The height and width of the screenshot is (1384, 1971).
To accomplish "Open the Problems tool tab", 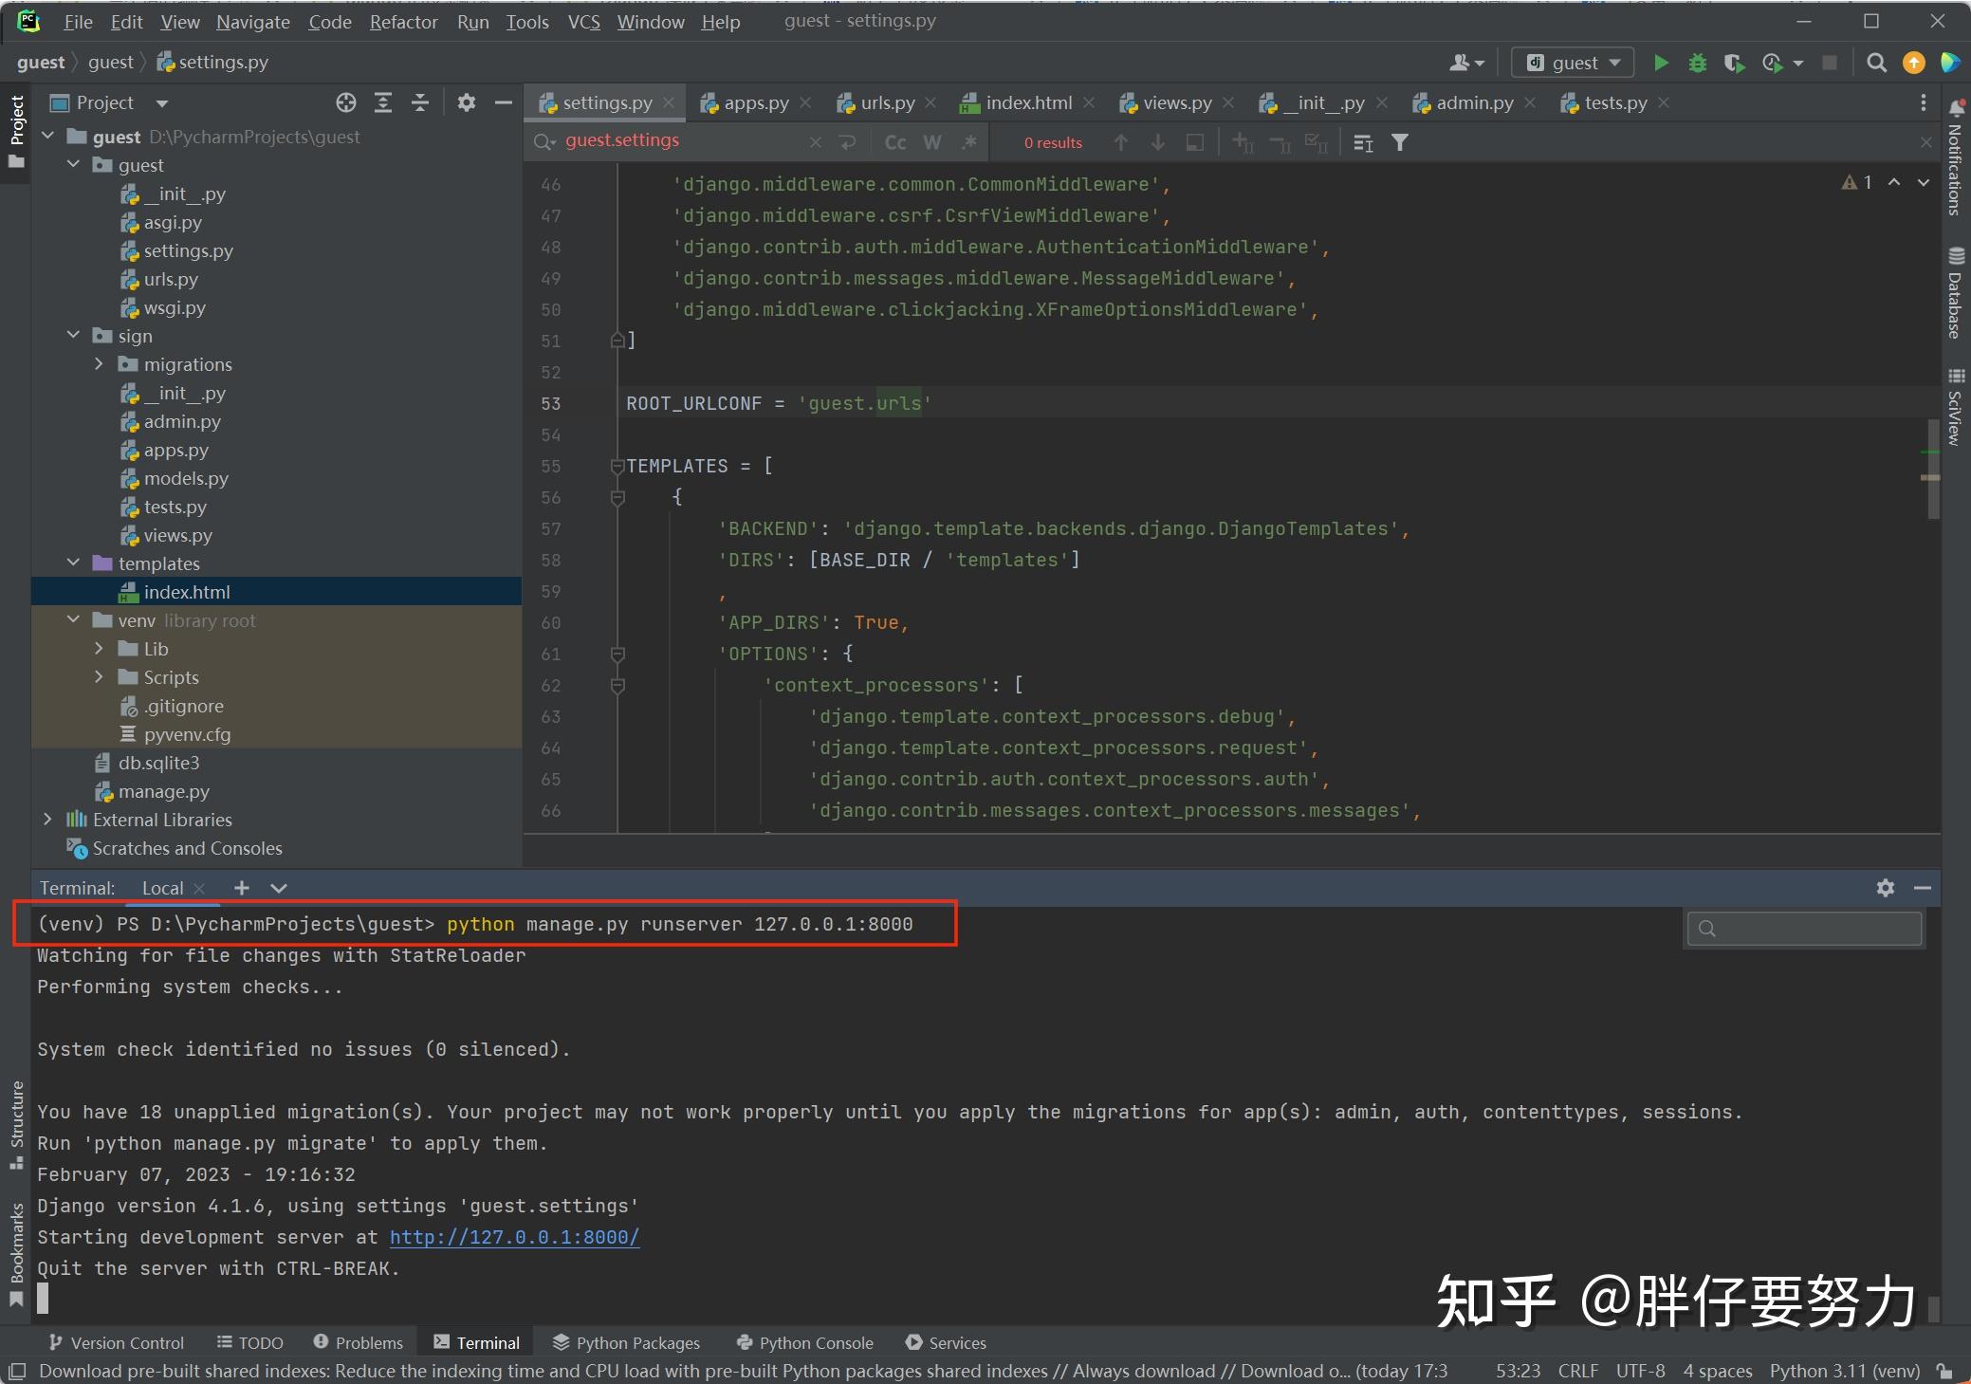I will [359, 1342].
